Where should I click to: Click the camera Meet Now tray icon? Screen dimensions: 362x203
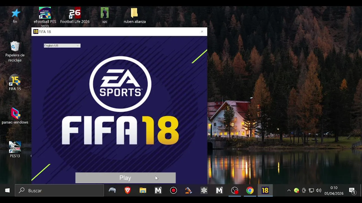(304, 191)
